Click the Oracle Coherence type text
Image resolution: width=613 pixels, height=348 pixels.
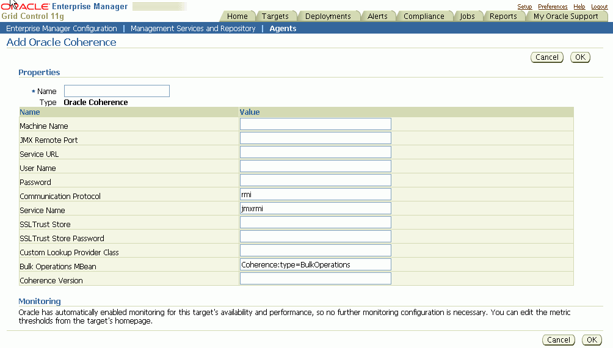(96, 103)
